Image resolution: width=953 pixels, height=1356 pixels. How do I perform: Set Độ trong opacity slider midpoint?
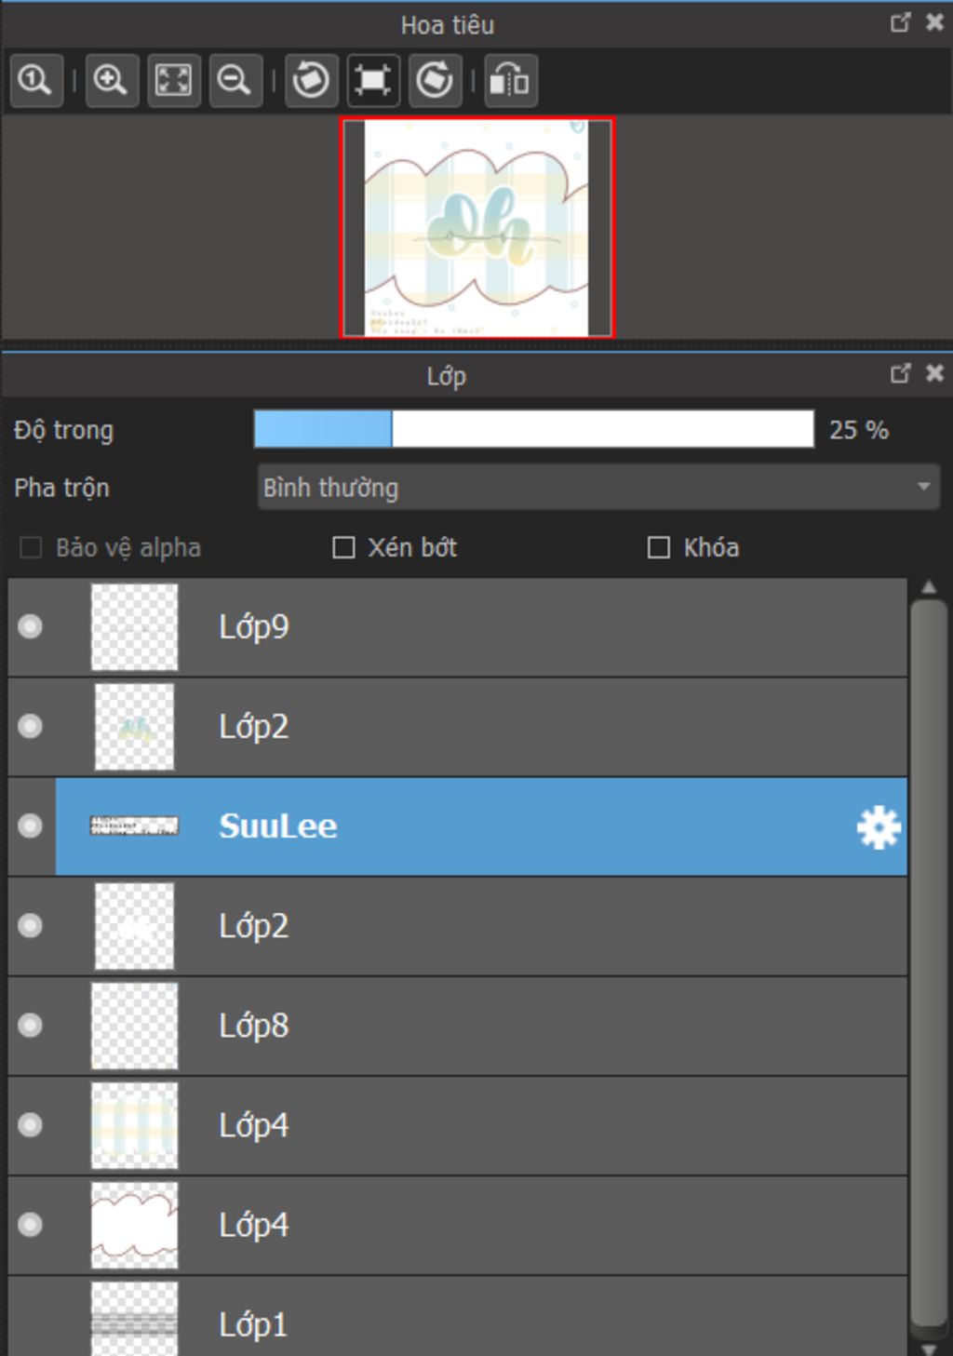pos(534,429)
